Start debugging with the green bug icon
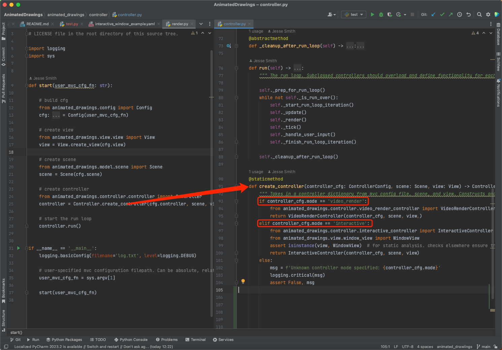Screen dimensions: 502x350 tap(381, 14)
